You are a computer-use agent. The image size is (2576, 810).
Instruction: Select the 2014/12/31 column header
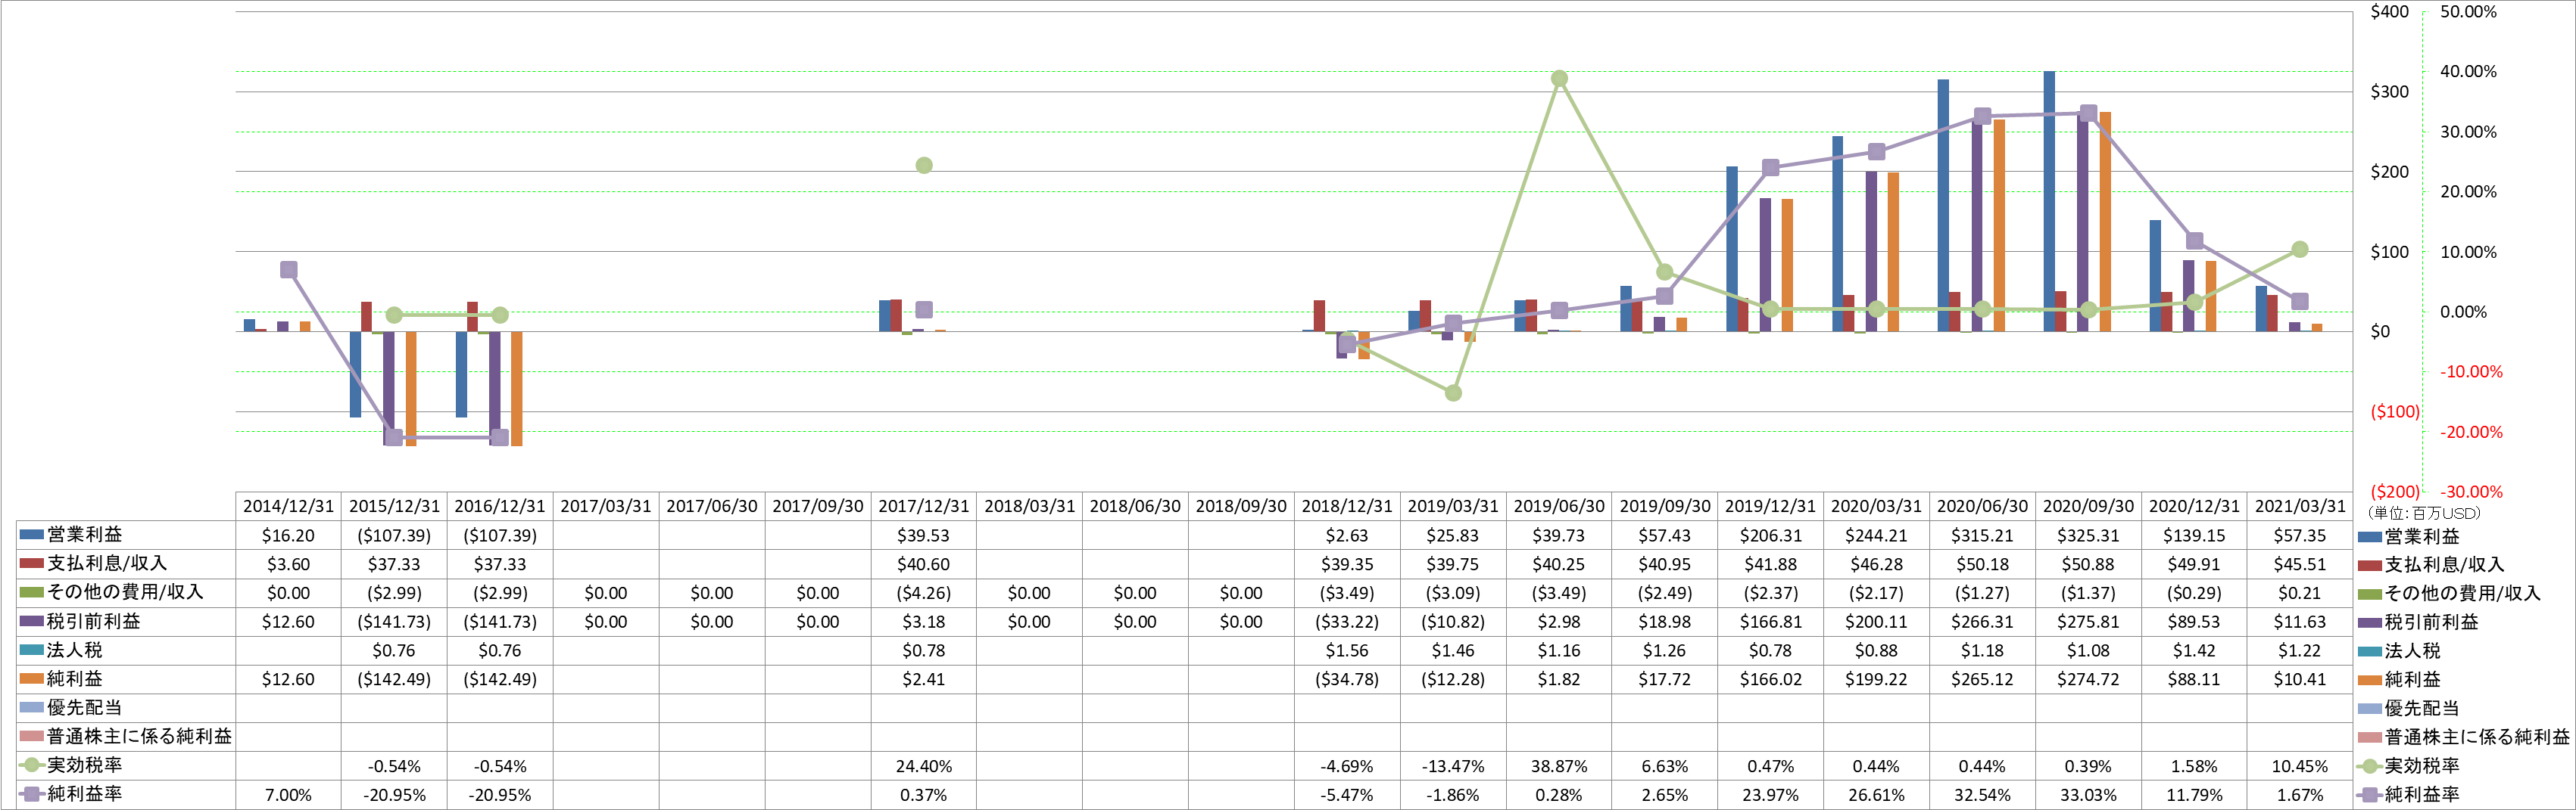click(288, 507)
